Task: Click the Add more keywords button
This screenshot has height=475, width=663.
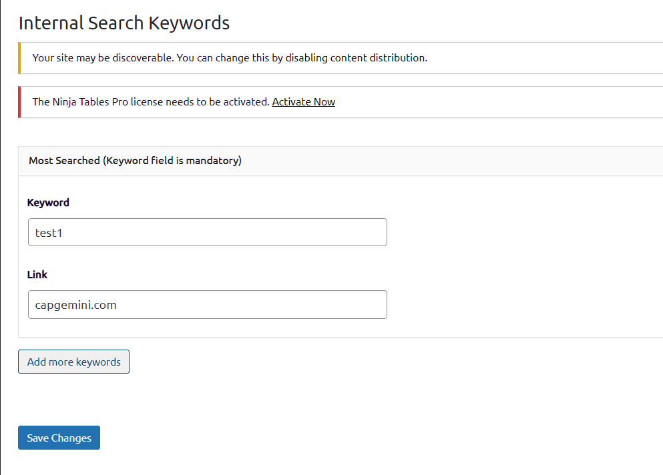Action: (73, 362)
